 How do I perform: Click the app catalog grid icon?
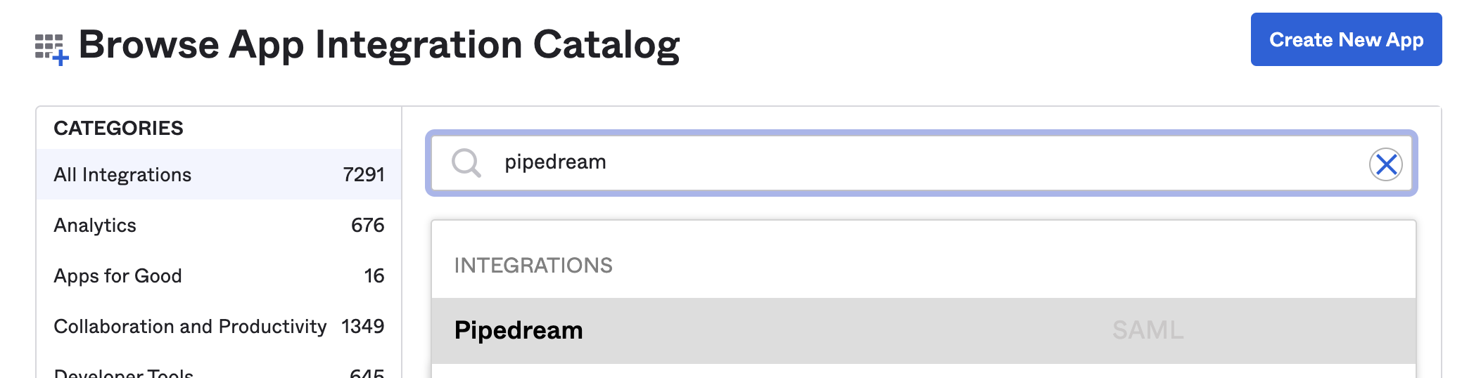[51, 49]
